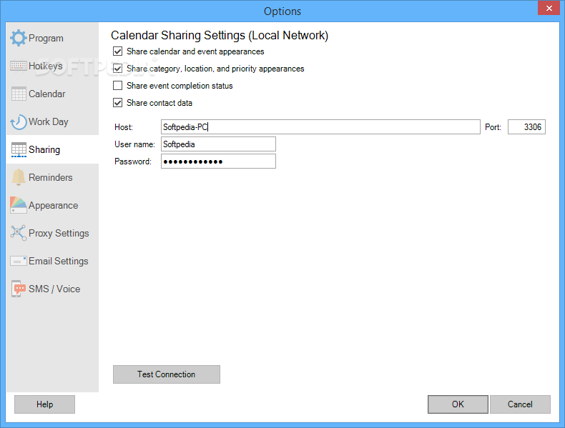Disable Share contact data checkbox
This screenshot has height=428, width=565.
(x=117, y=103)
